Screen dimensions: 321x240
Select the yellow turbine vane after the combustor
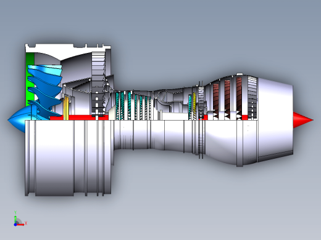pos(194,106)
